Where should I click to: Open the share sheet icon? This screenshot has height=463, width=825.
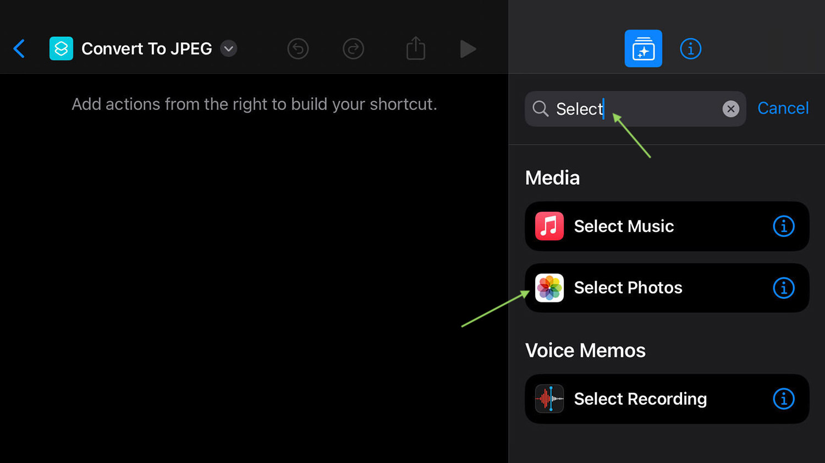416,48
